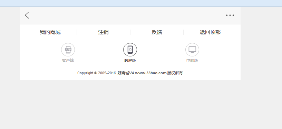Select the 触屏版 phone icon
This screenshot has width=282, height=129.
130,50
